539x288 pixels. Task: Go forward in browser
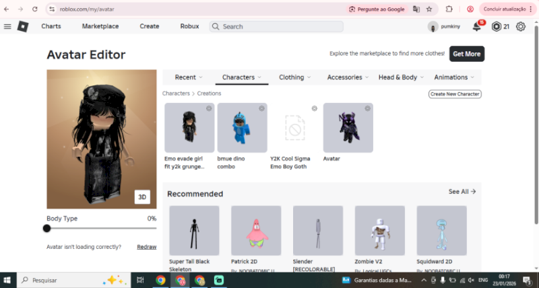coord(21,9)
